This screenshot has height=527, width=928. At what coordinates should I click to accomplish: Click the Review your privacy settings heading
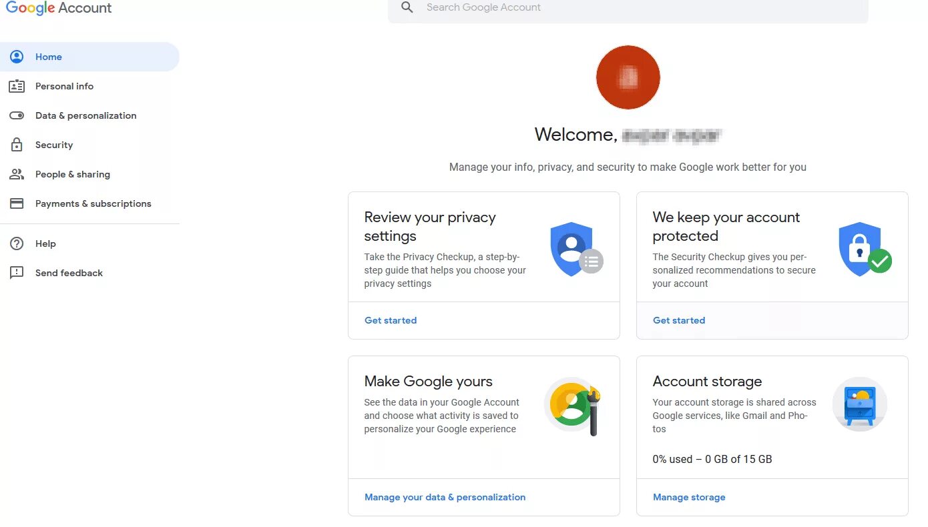click(430, 227)
